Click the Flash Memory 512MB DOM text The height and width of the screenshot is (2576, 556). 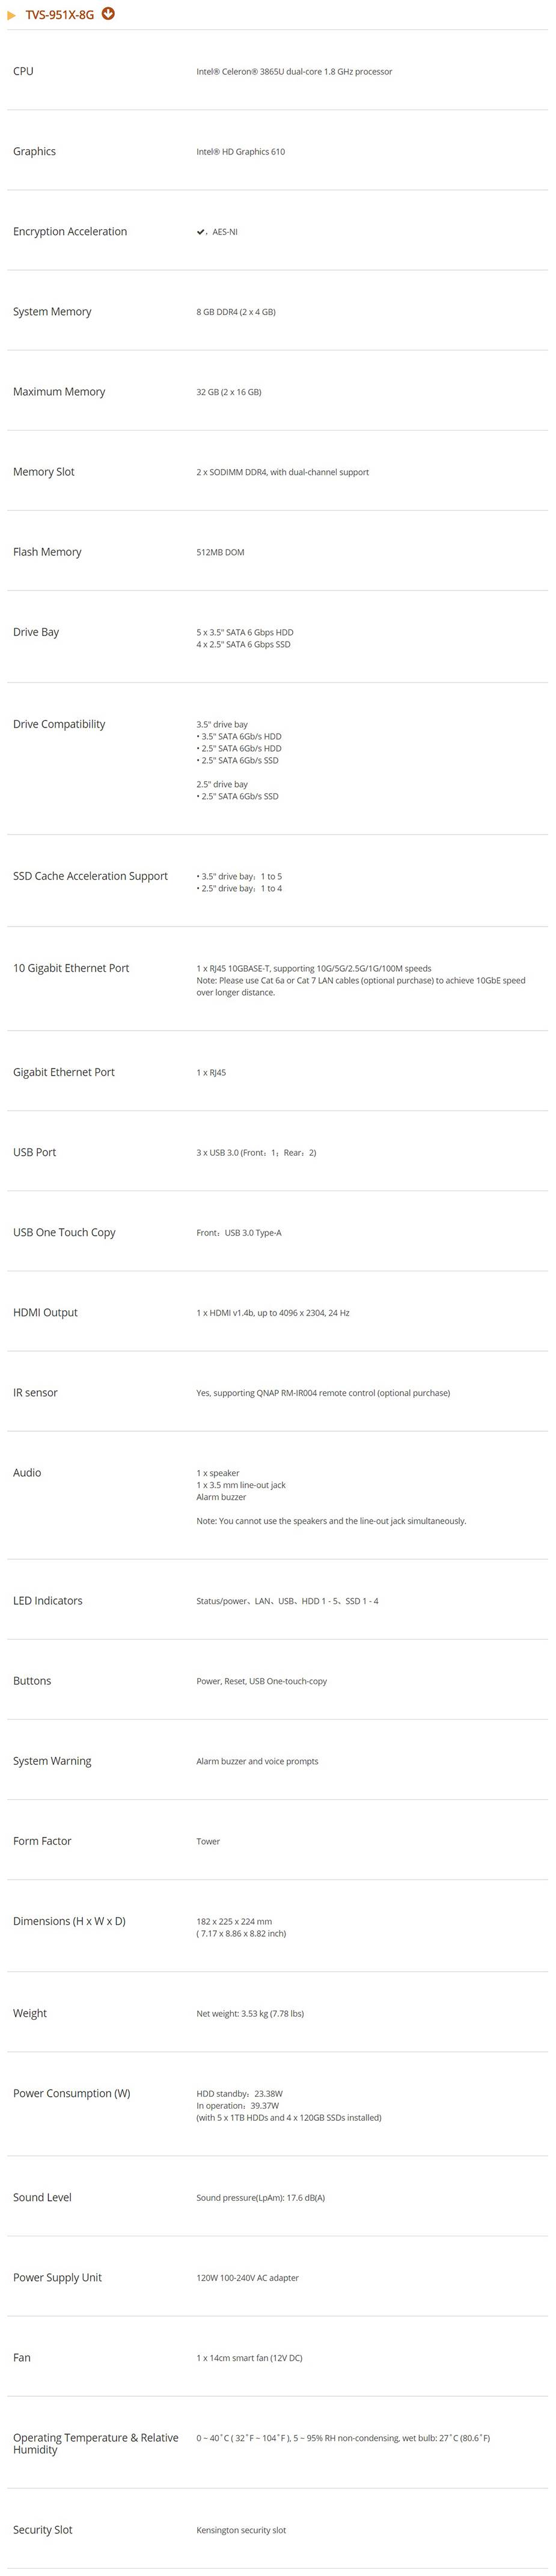(x=220, y=552)
